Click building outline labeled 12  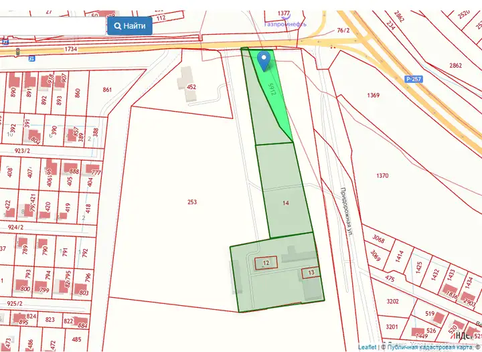pos(266,263)
